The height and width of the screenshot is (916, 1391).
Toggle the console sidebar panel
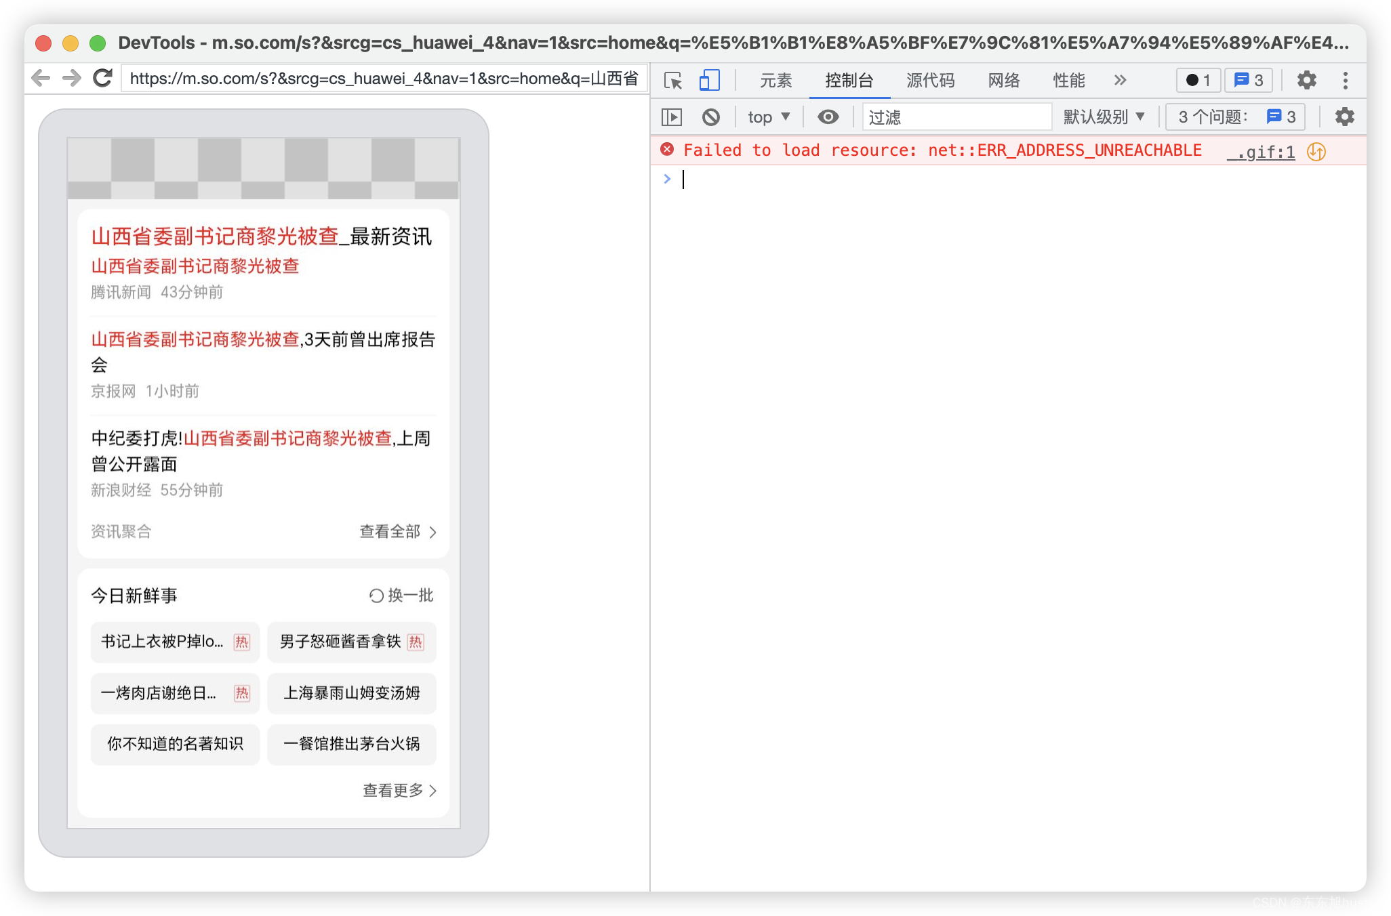(671, 117)
